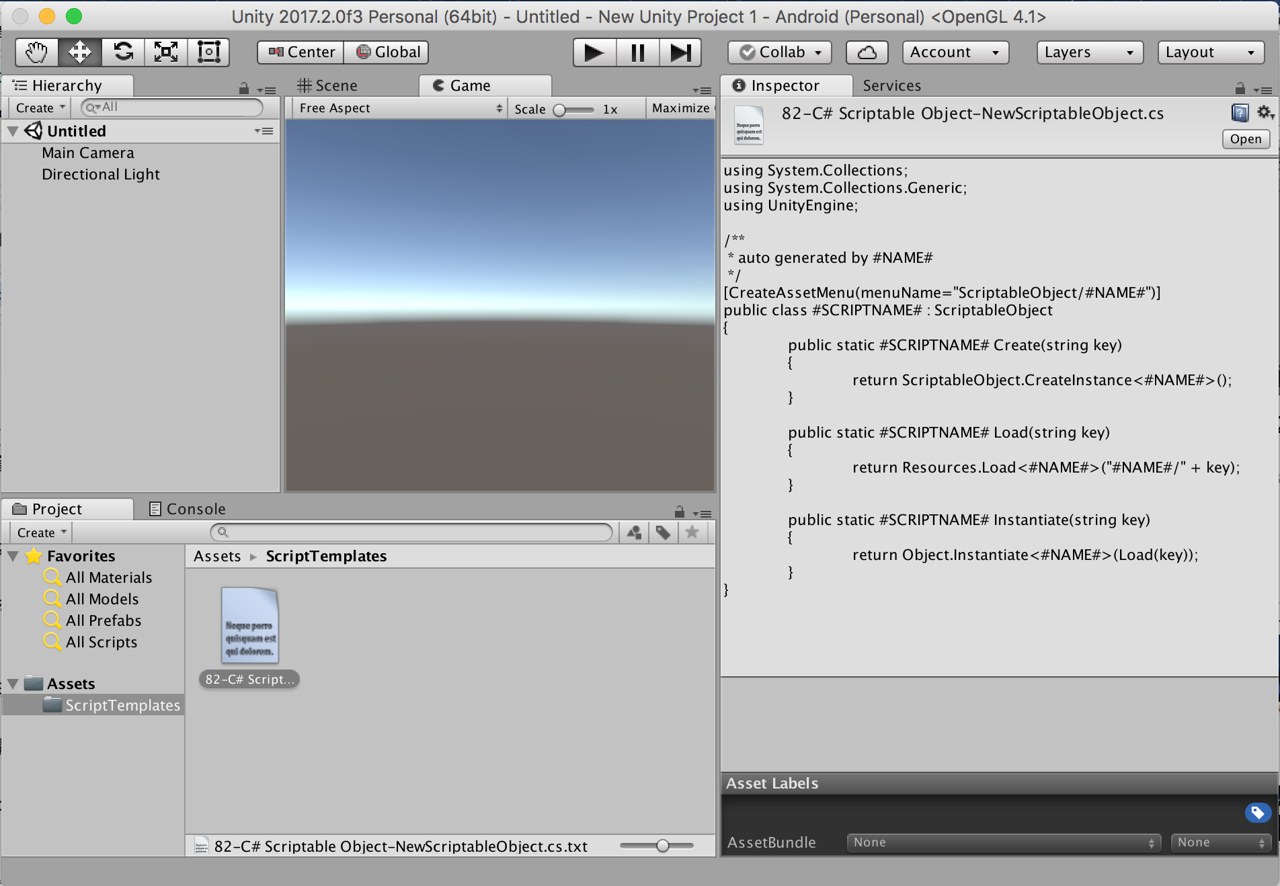
Task: Open the Account dropdown
Action: point(955,52)
